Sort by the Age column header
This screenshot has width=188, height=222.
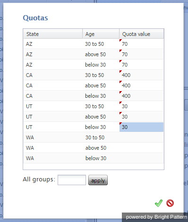click(101, 34)
